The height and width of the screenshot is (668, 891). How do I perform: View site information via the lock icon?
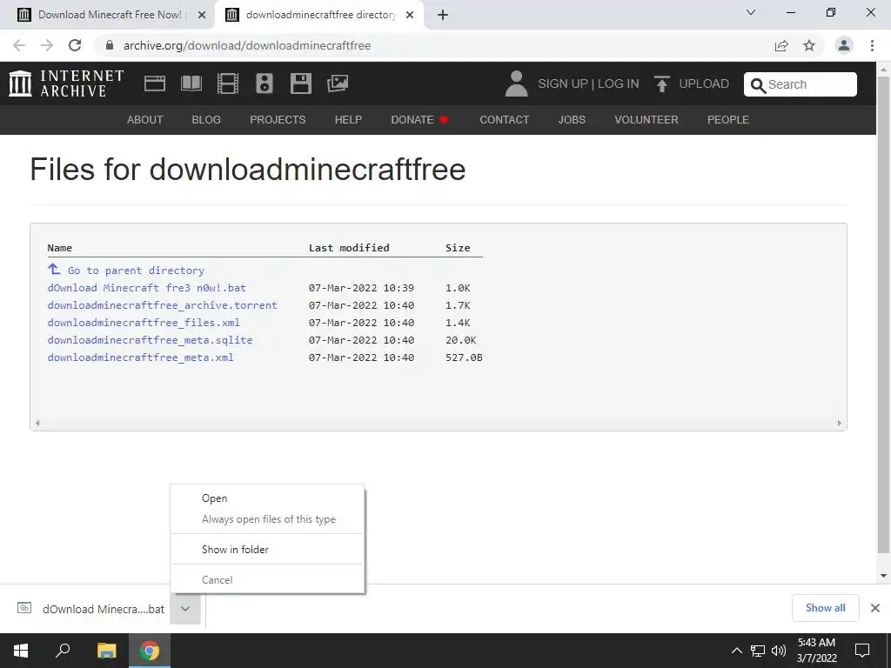[x=110, y=45]
